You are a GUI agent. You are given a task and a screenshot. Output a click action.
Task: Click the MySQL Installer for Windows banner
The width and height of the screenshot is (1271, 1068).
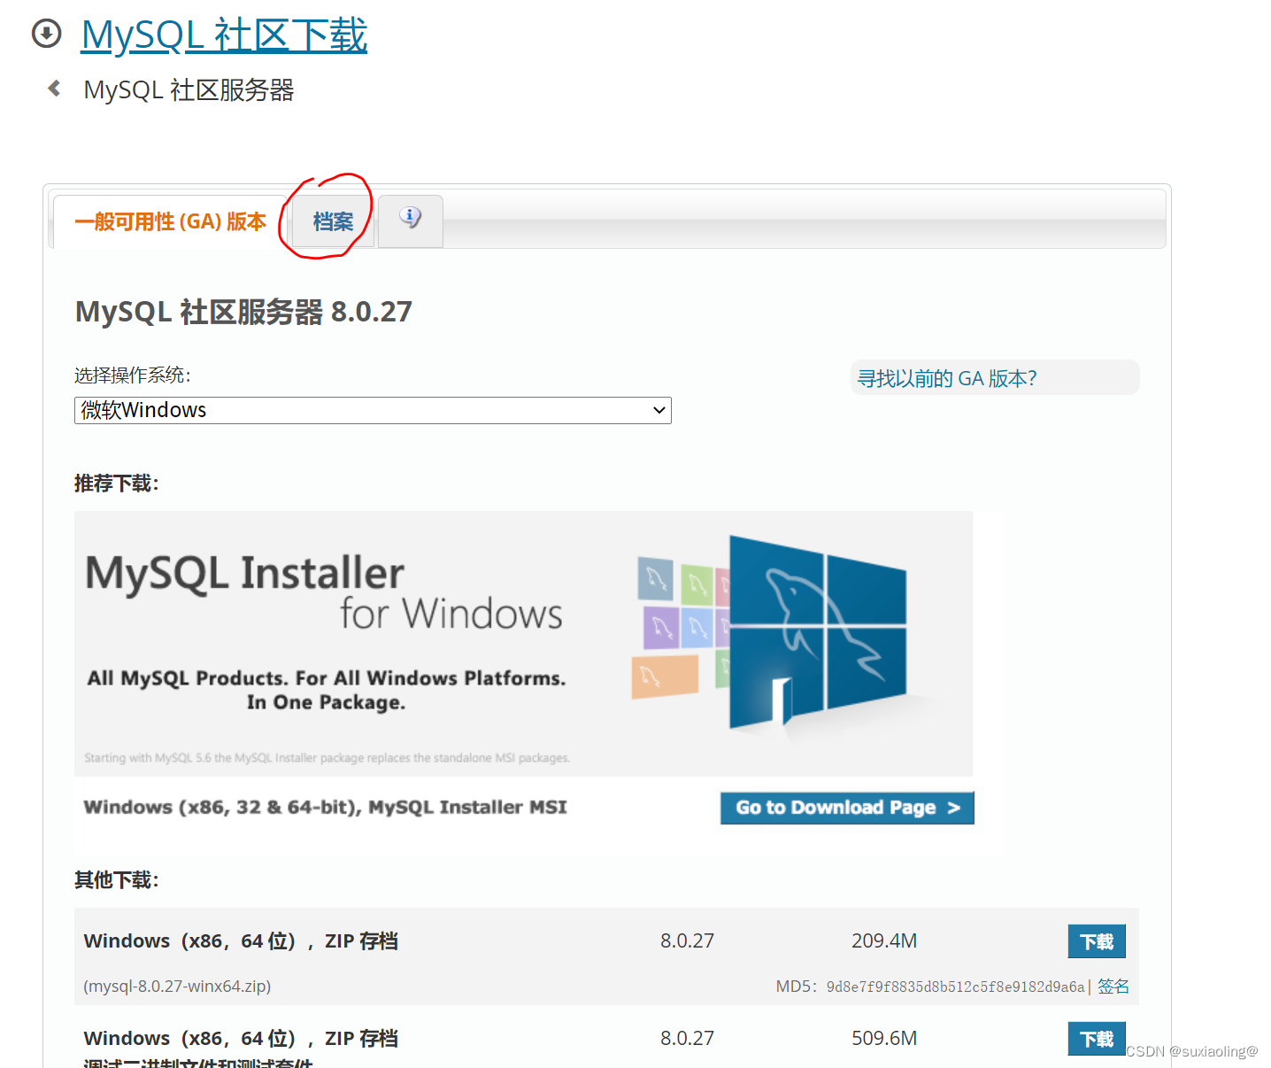tap(523, 644)
